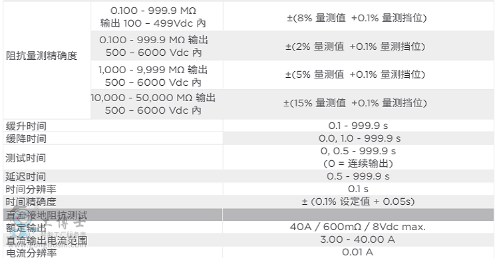Screen dimensions: 499x258
Task: Select the 0.1 - 999.9 s ramp-up value
Action: click(358, 126)
